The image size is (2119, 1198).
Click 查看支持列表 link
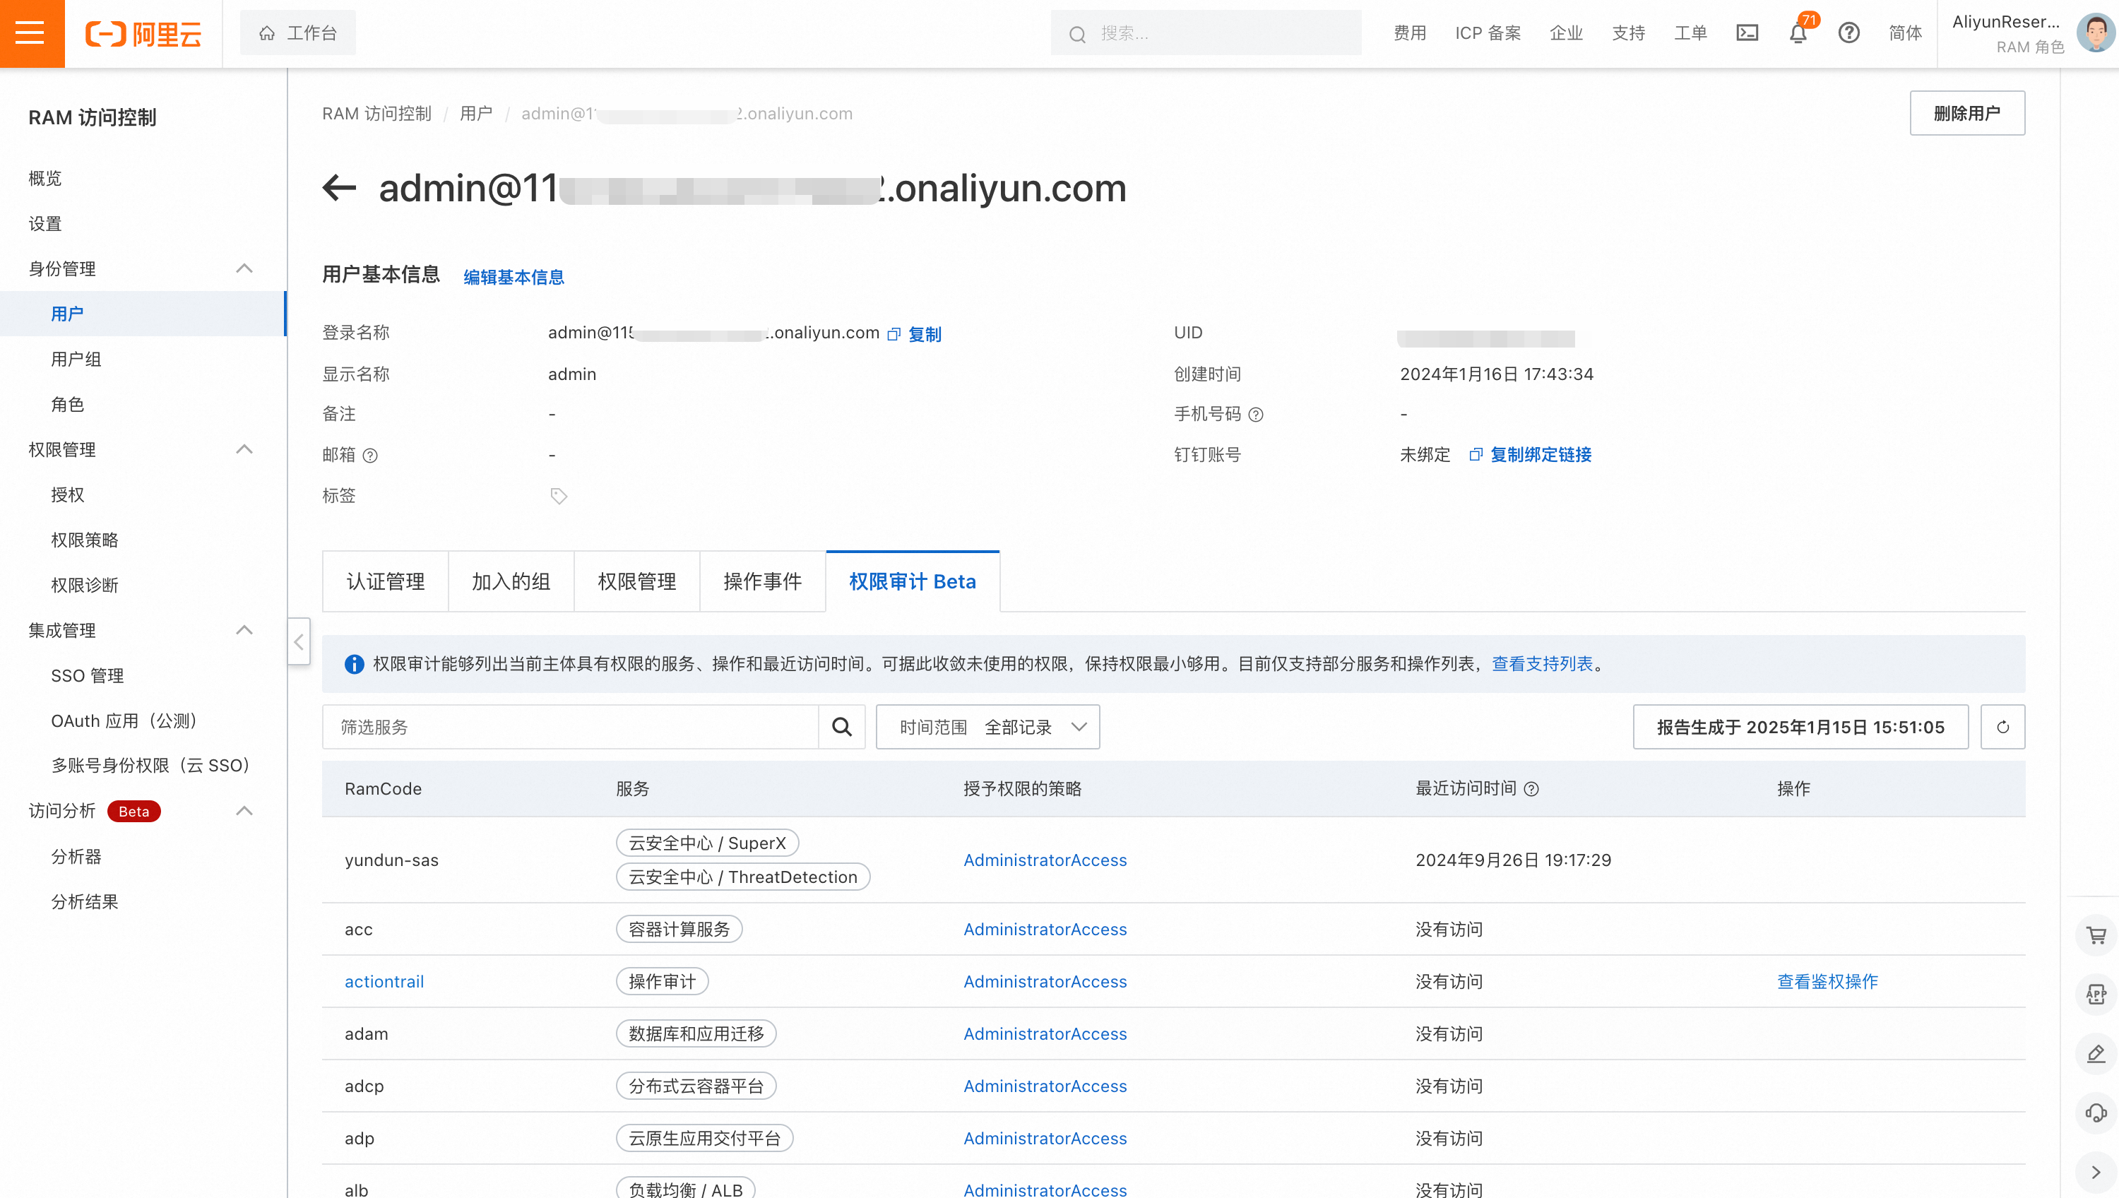click(1543, 664)
